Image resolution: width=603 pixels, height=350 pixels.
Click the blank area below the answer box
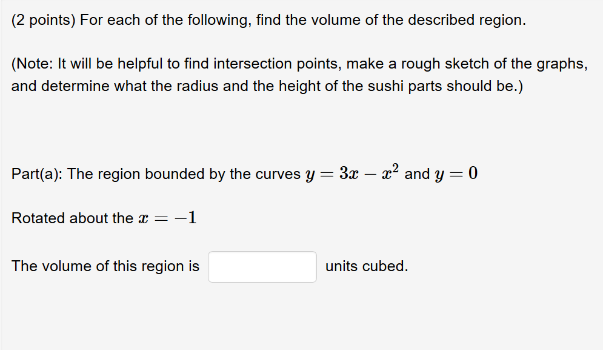(262, 309)
